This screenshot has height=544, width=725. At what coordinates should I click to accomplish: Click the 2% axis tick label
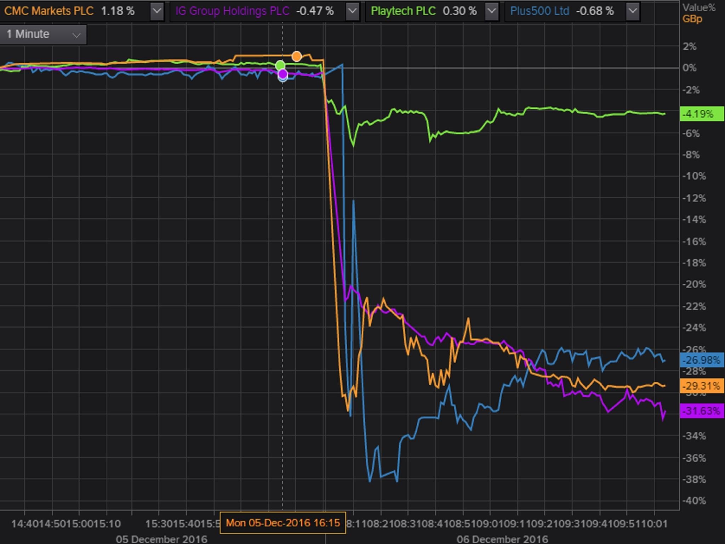689,46
